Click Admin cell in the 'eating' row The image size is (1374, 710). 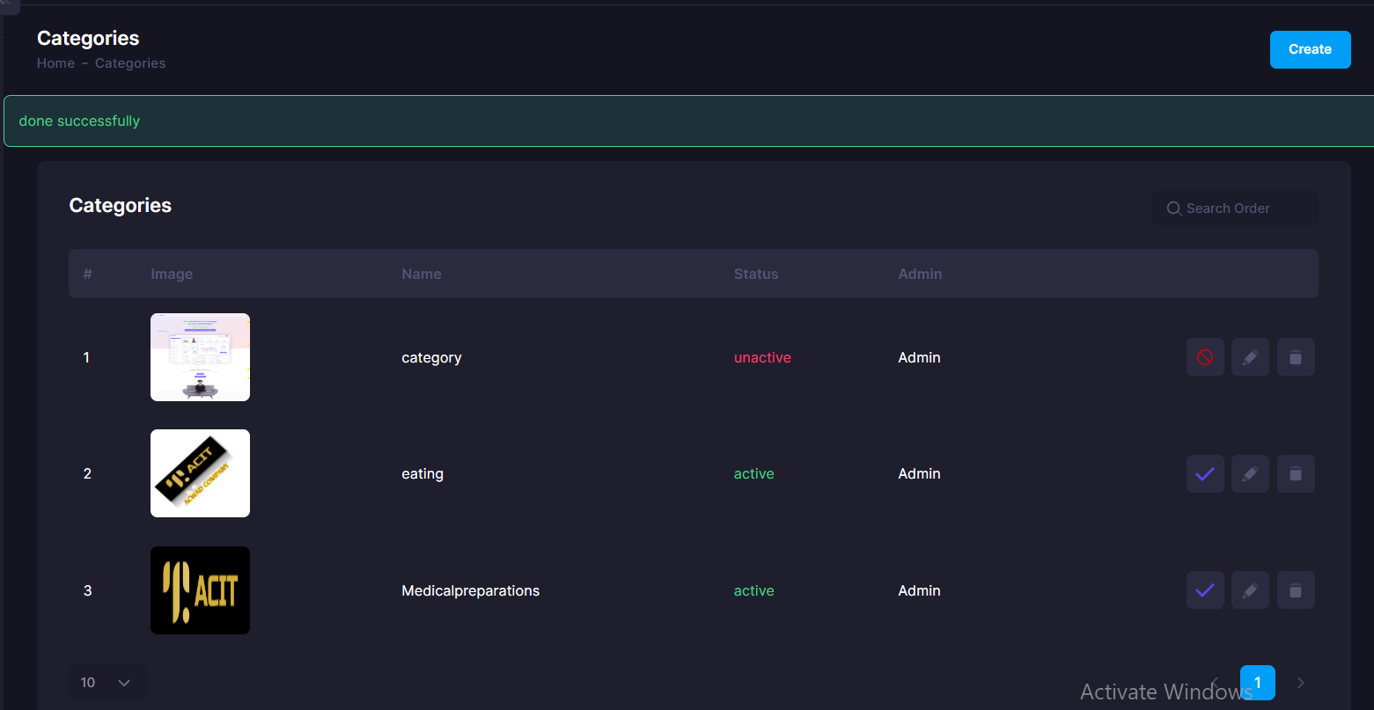point(919,473)
